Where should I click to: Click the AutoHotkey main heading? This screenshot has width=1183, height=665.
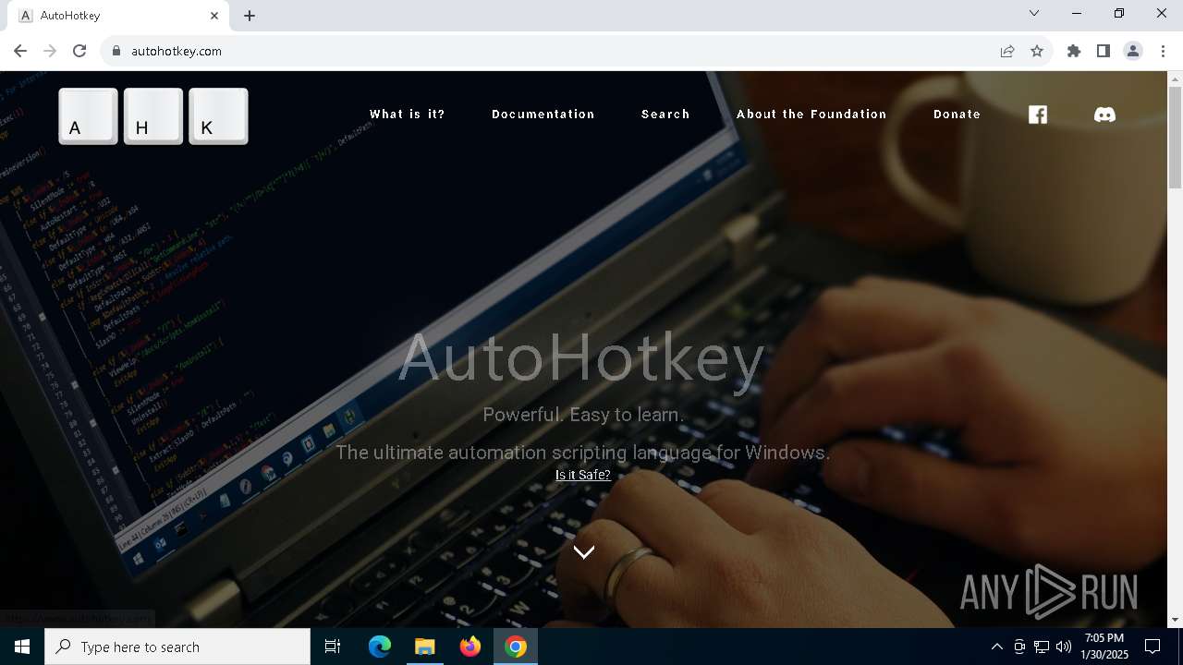pyautogui.click(x=582, y=358)
